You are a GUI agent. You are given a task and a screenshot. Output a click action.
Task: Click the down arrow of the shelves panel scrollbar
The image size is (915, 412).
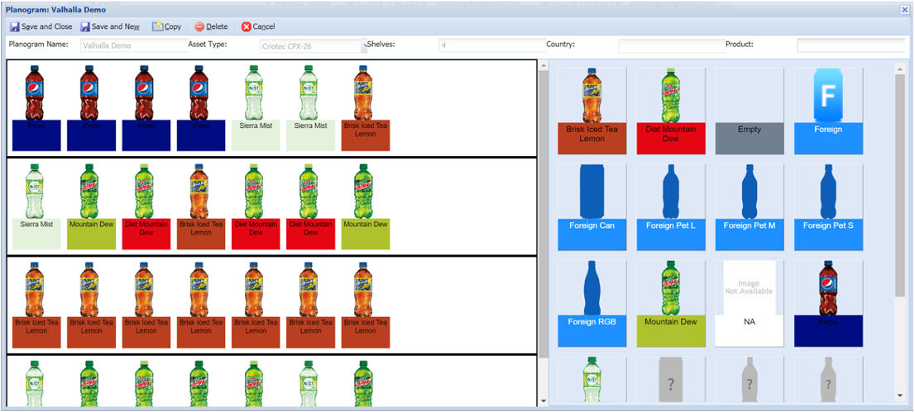tap(544, 400)
